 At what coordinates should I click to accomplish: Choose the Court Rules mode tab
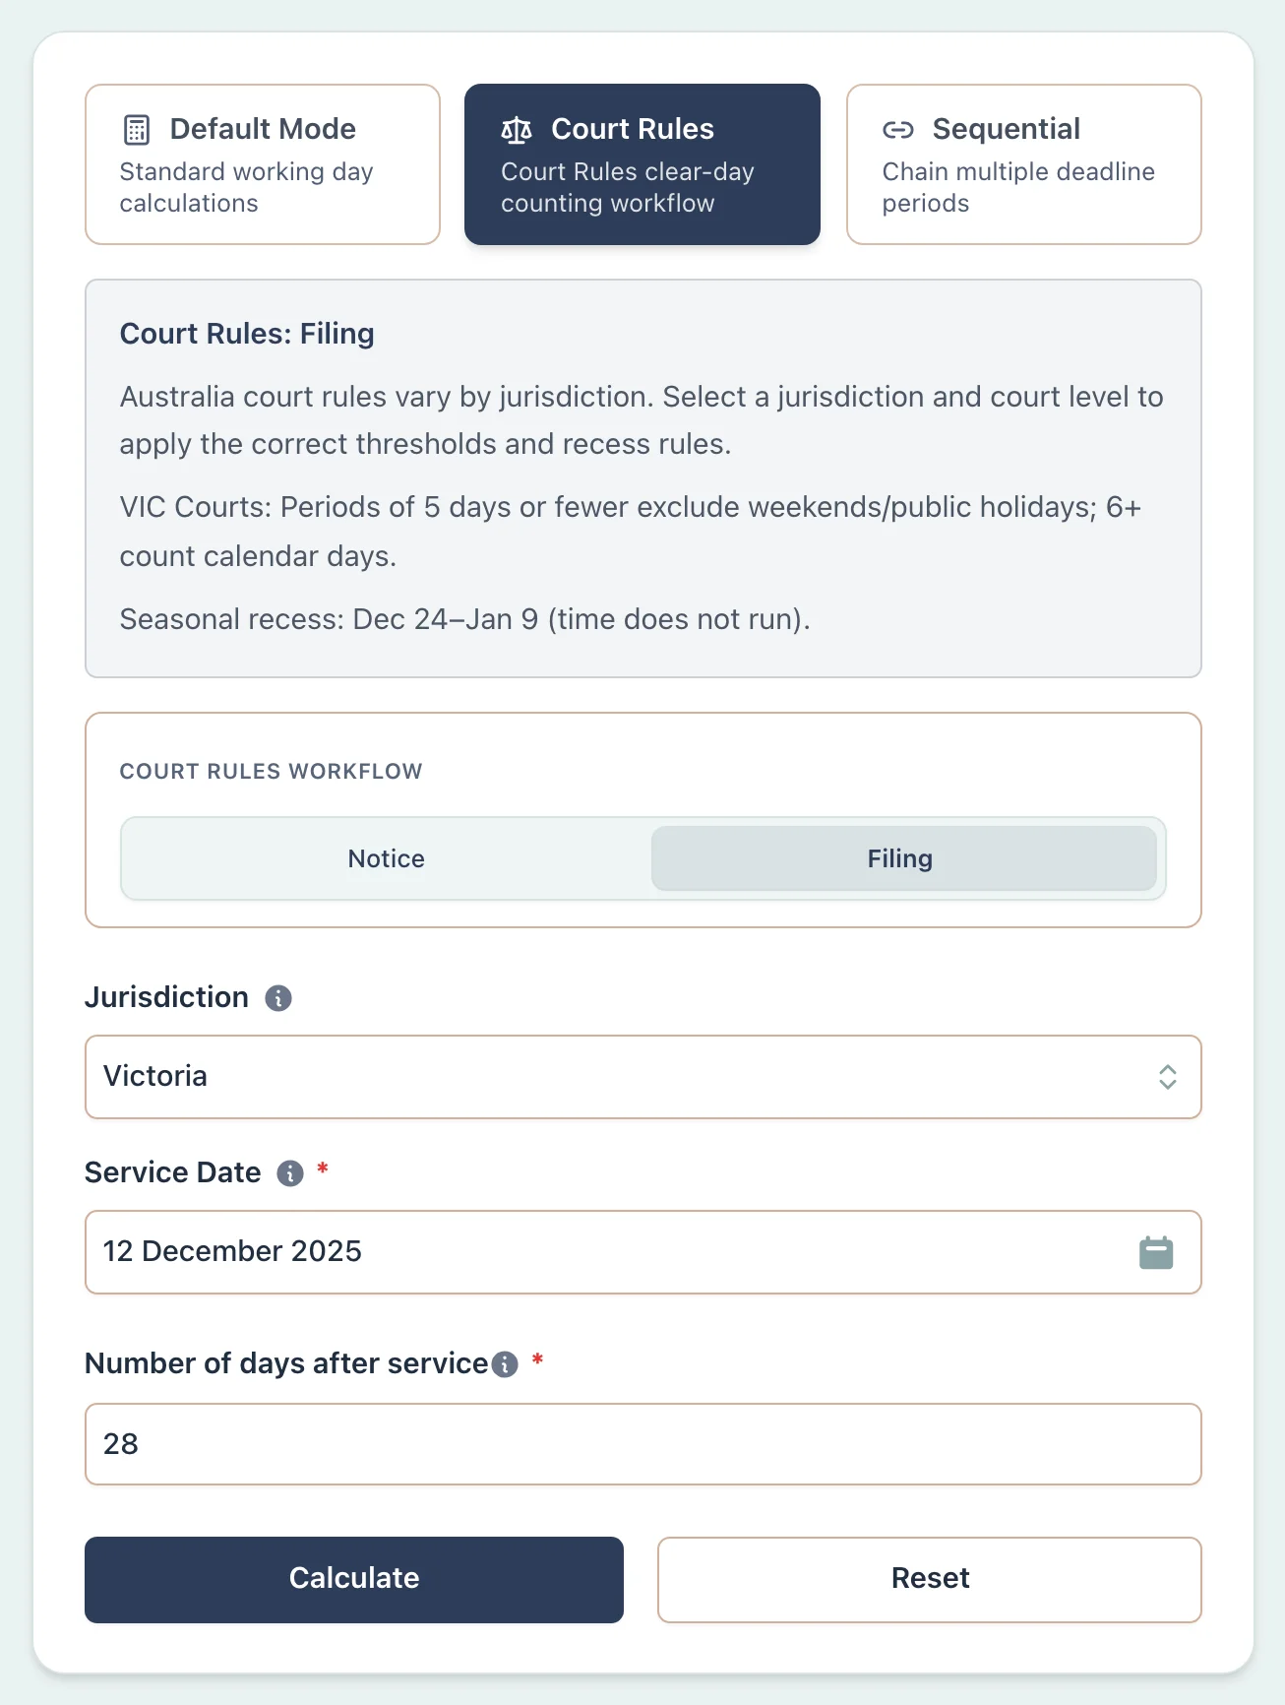[642, 164]
